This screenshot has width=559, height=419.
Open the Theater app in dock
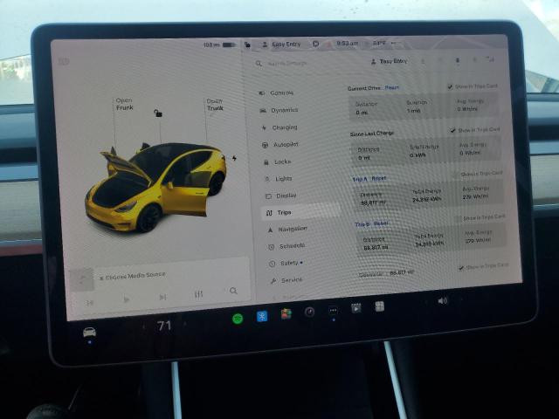355,308
